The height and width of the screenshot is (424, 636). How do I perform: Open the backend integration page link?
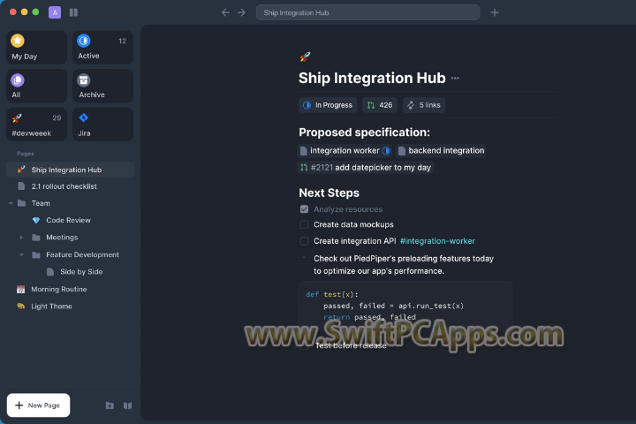coord(441,150)
